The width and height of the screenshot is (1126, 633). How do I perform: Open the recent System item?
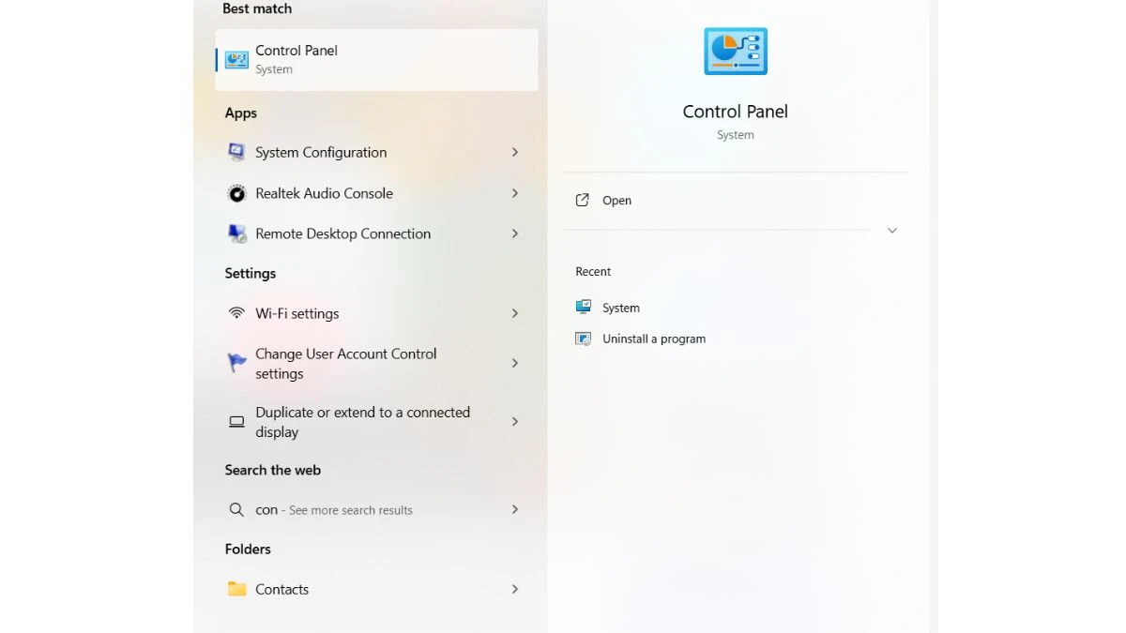coord(621,308)
